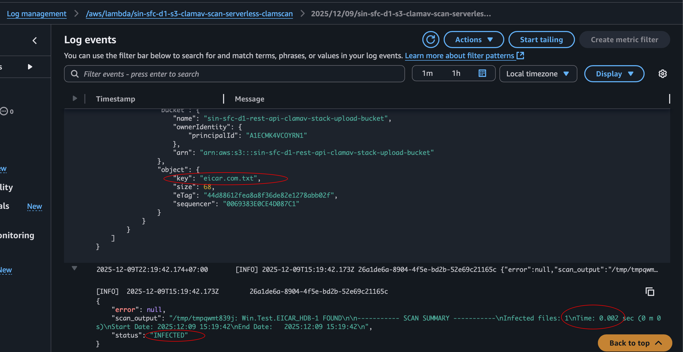Open external link icon beside filter patterns
683x352 pixels.
point(521,56)
